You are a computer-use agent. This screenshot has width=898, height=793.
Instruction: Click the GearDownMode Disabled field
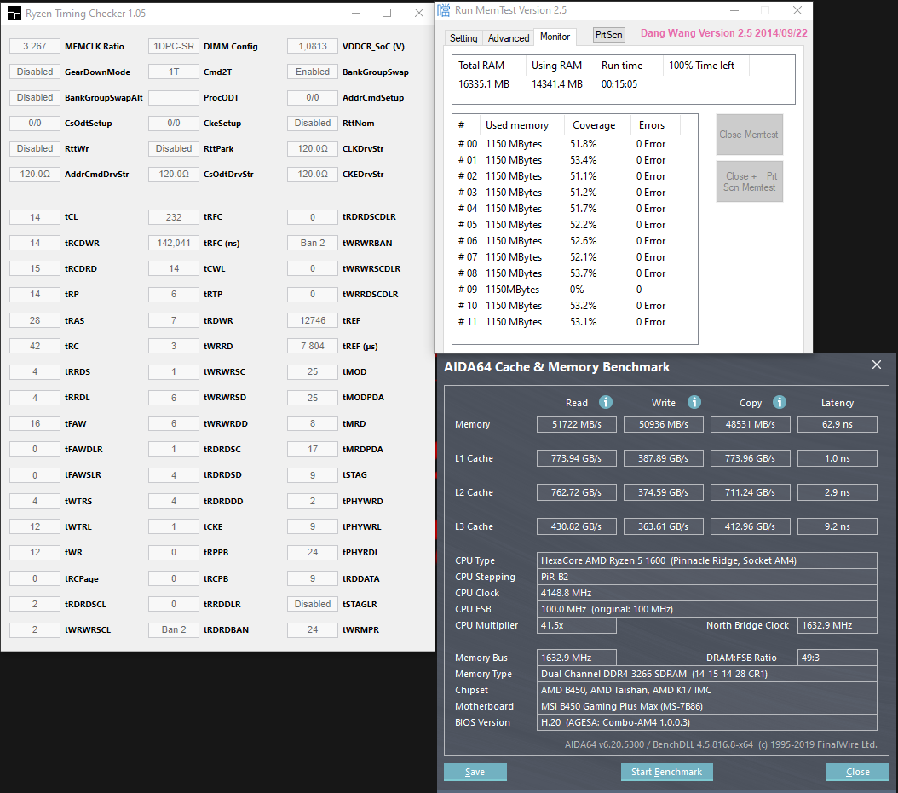35,72
